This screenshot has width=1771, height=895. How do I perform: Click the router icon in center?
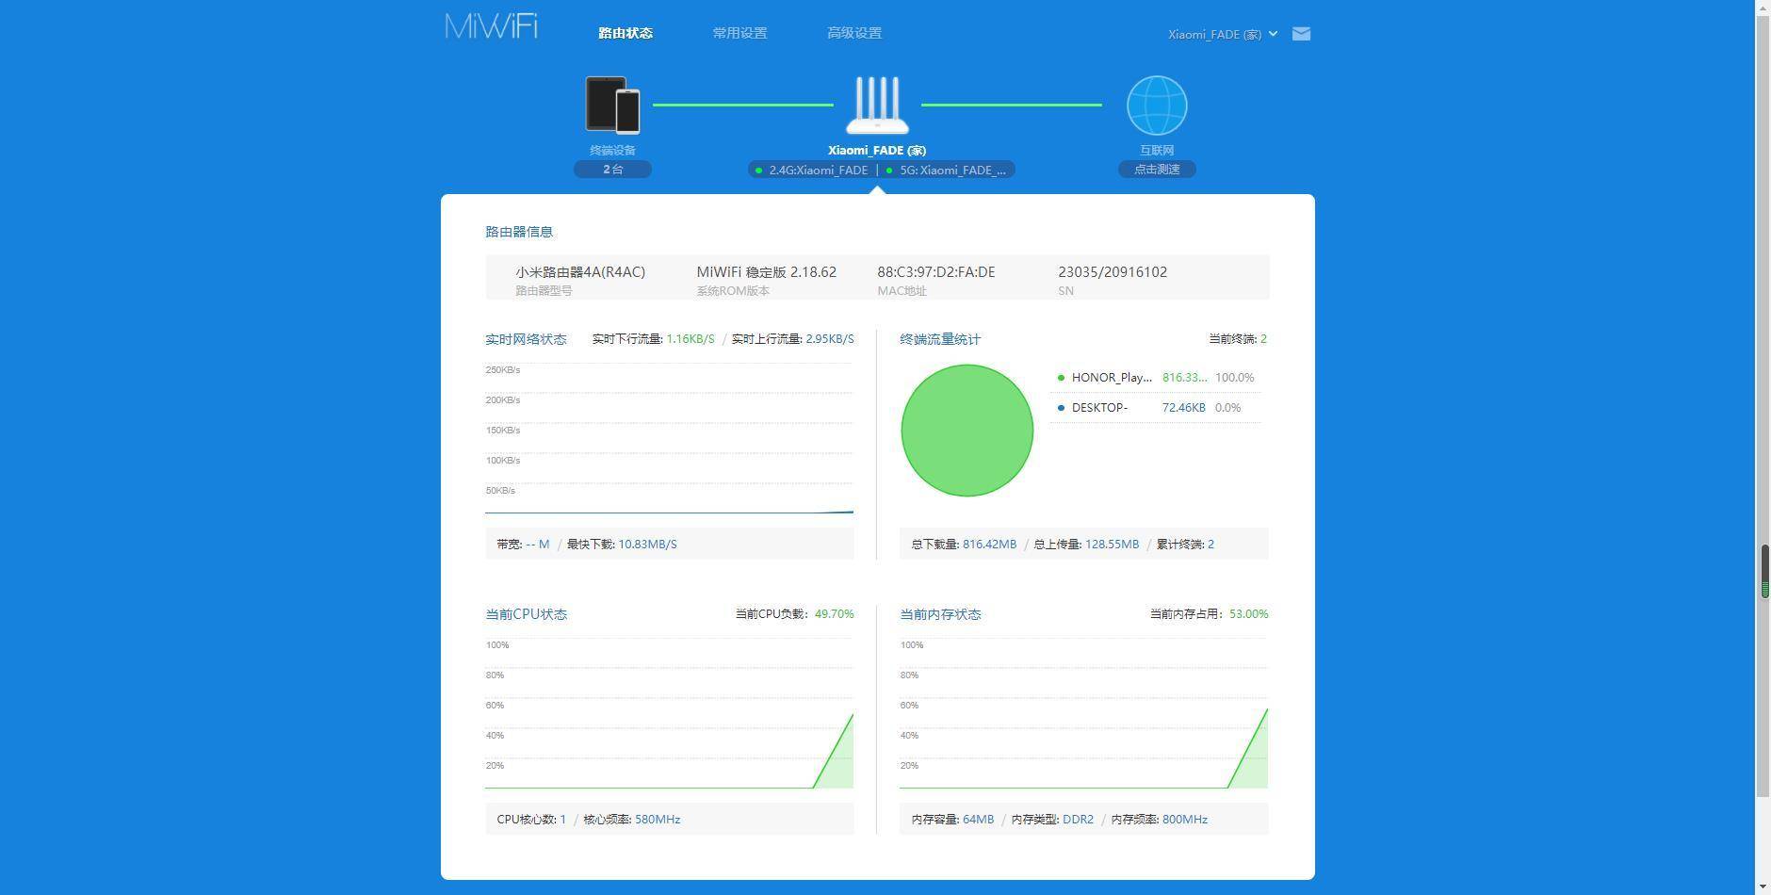pyautogui.click(x=877, y=106)
